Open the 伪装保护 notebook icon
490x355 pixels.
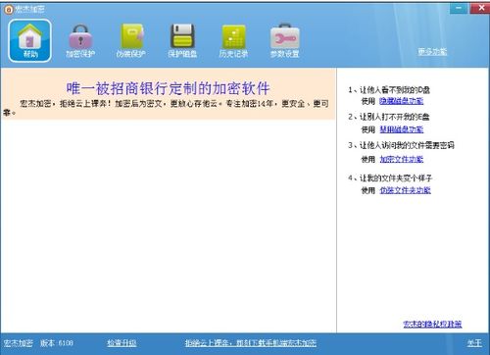131,40
